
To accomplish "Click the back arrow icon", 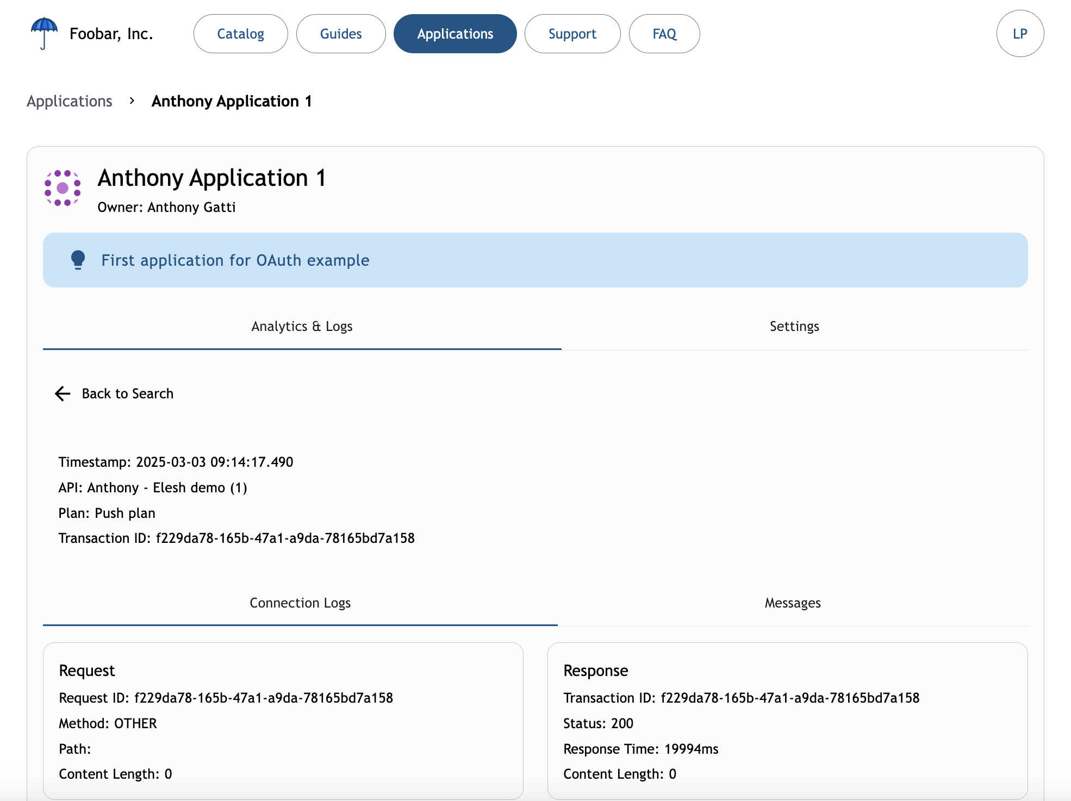I will tap(63, 393).
